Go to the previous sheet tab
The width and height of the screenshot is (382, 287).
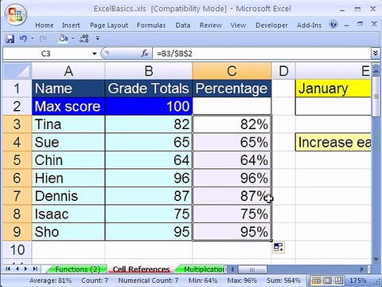point(18,269)
